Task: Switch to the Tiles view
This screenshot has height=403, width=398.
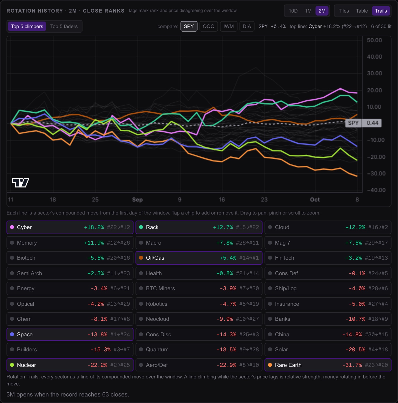Action: coord(343,11)
